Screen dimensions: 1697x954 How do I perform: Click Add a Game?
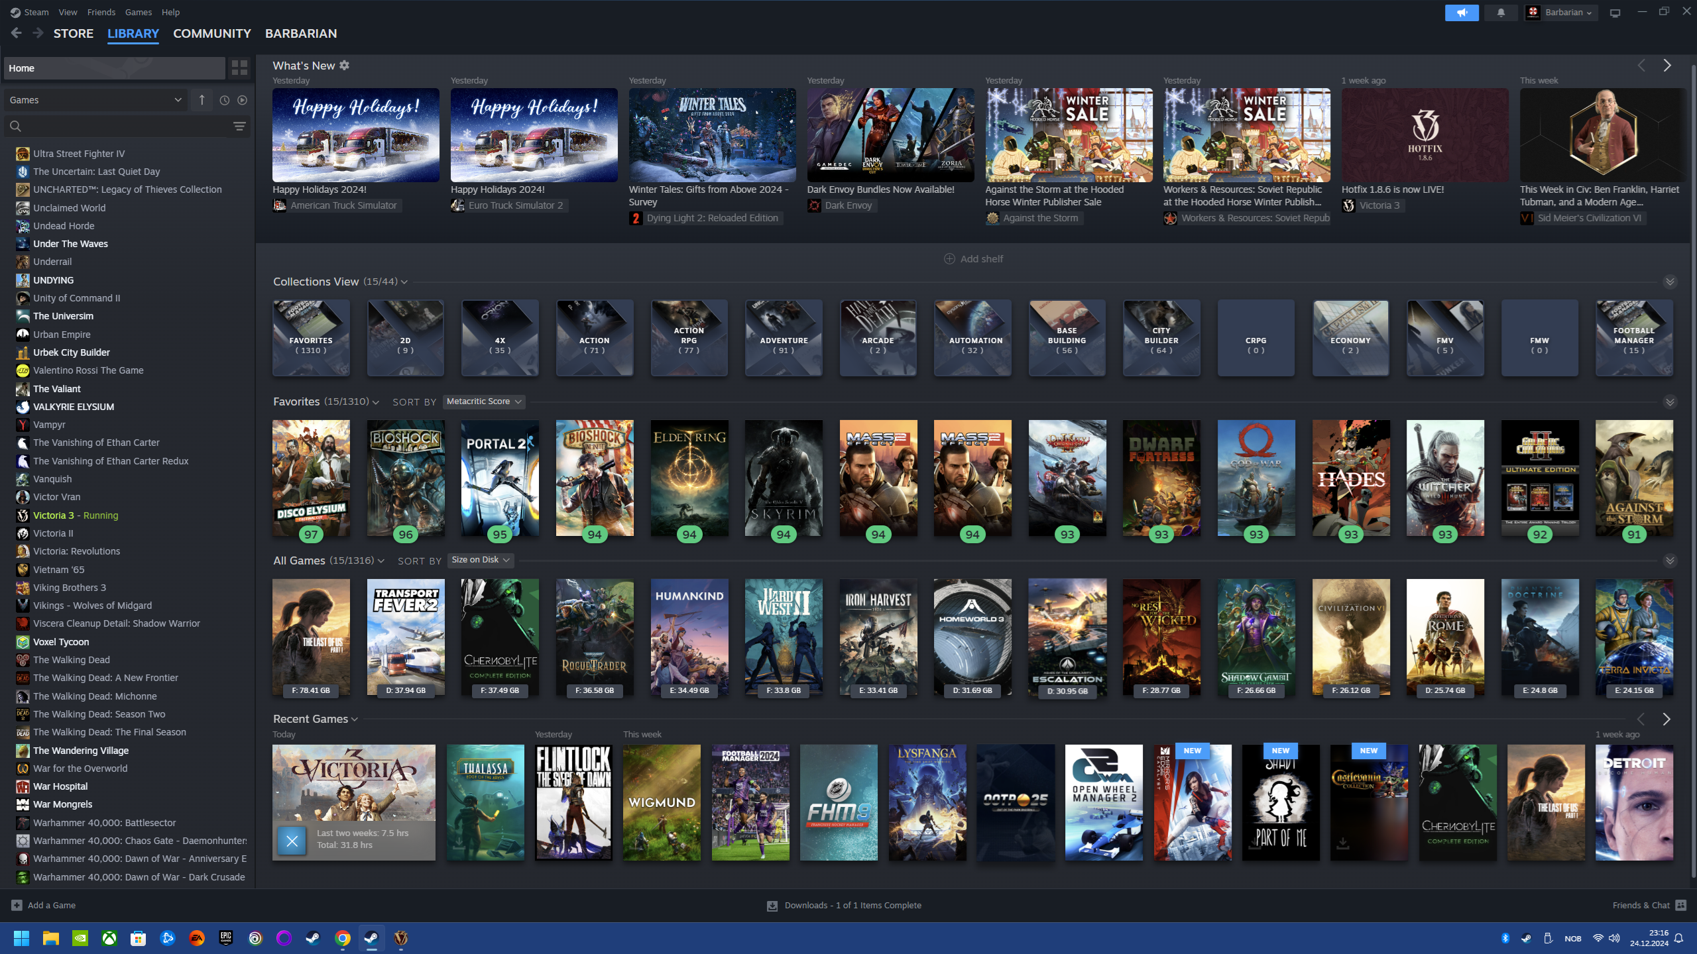(44, 905)
